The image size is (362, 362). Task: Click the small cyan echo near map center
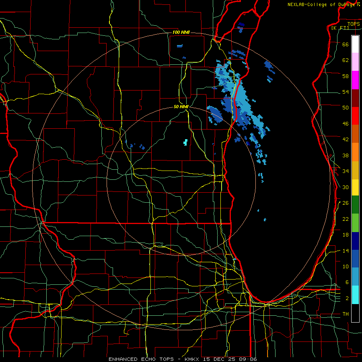pyautogui.click(x=185, y=142)
